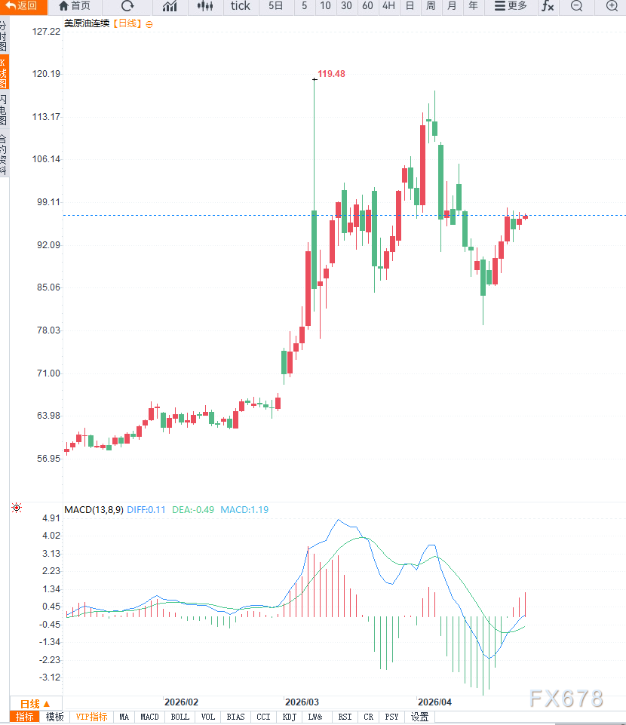Viewport: 626px width, 725px height.
Task: Switch to 闪电图 side tab
Action: [4, 109]
